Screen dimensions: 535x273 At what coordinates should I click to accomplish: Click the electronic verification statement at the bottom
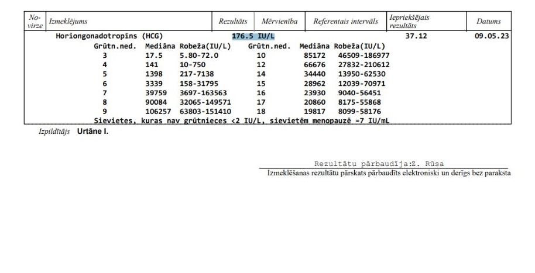pyautogui.click(x=389, y=174)
